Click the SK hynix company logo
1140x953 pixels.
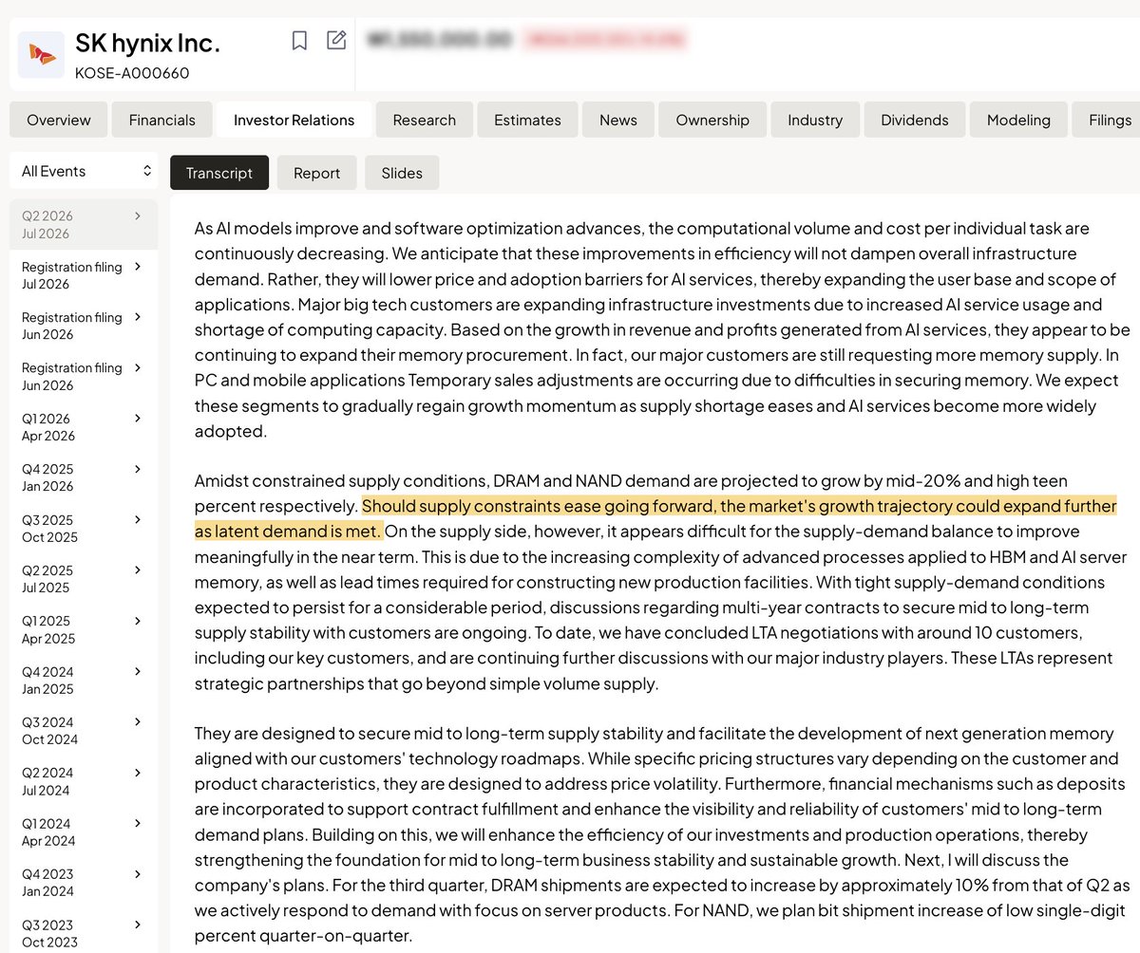point(42,55)
